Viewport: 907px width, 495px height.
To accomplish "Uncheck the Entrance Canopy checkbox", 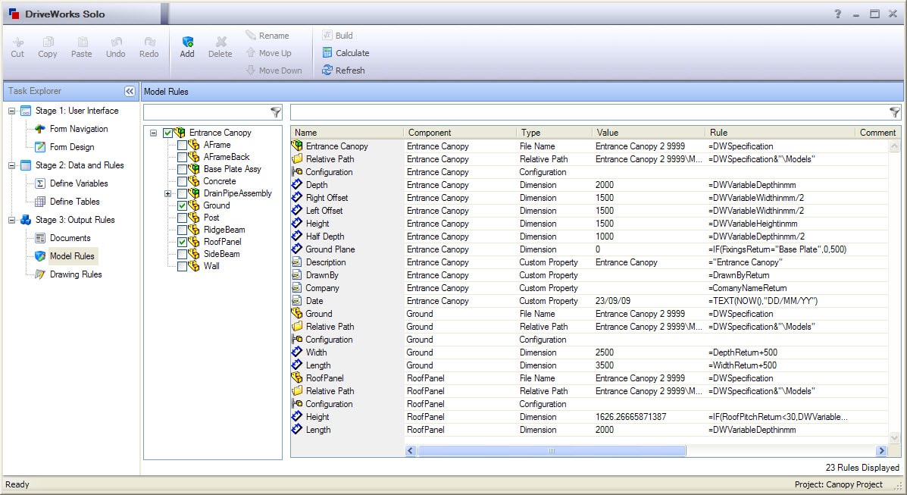I will tap(167, 133).
